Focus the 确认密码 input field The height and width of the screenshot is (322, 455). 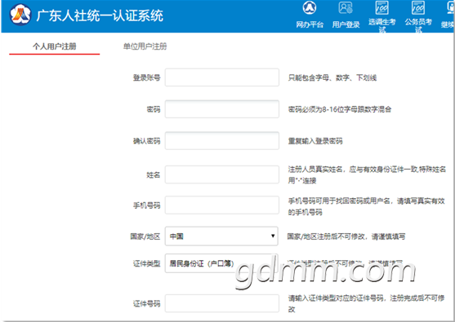[222, 141]
